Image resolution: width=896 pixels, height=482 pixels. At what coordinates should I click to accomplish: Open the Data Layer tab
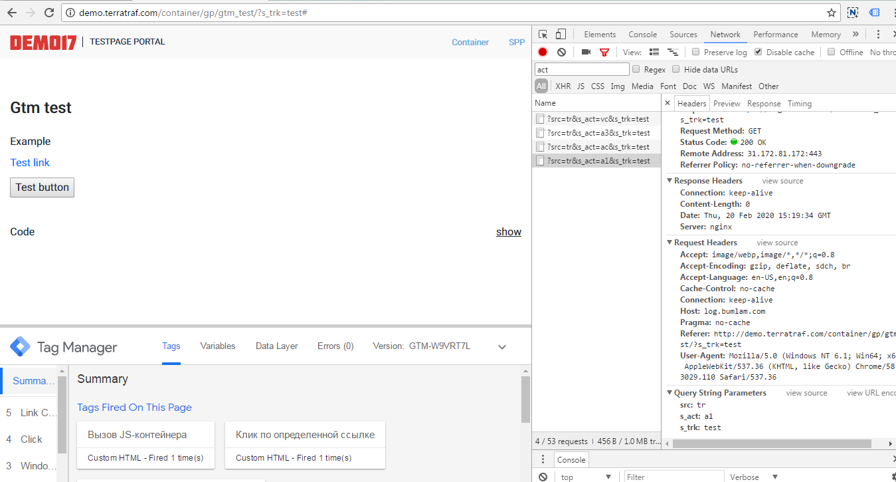coord(277,346)
